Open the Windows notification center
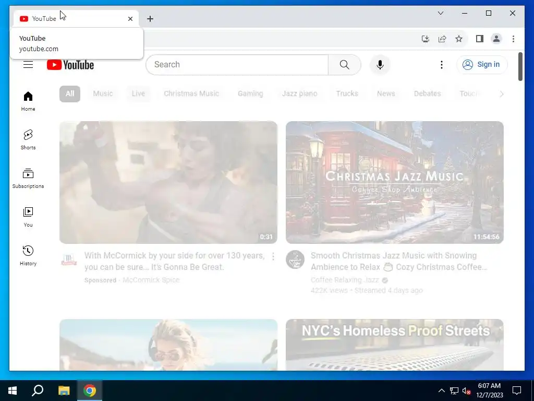 pos(517,391)
